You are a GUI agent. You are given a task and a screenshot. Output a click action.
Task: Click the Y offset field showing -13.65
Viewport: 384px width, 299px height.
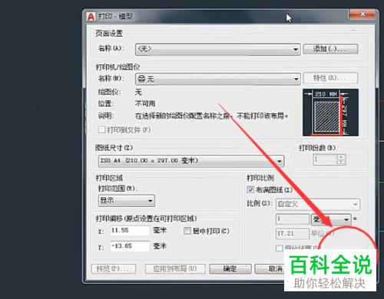point(130,246)
